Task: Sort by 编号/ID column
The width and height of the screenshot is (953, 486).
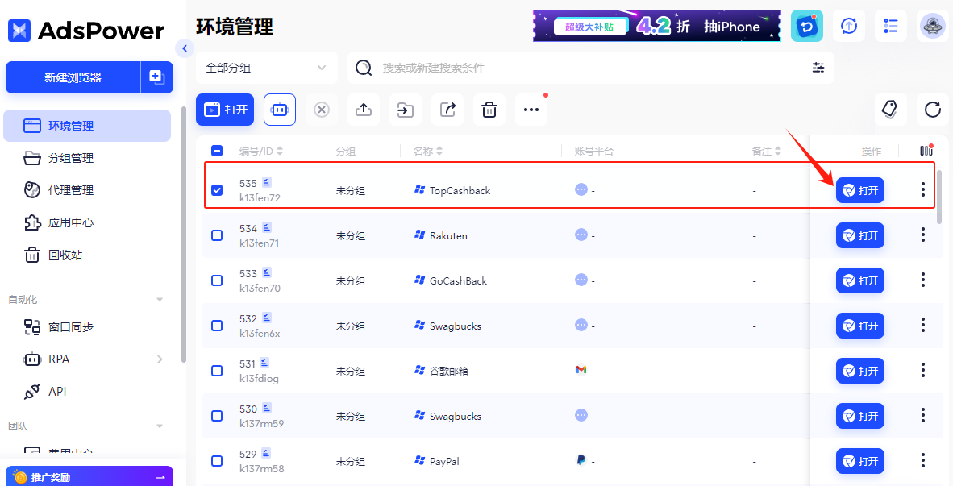Action: 280,152
